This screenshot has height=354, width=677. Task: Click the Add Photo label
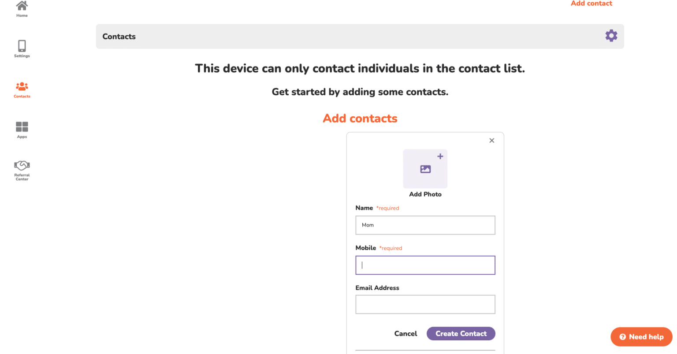pyautogui.click(x=425, y=194)
